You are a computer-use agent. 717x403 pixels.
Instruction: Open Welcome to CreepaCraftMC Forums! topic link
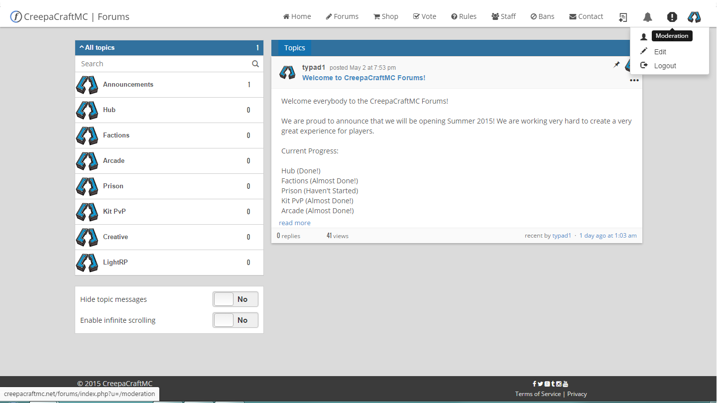[x=363, y=78]
